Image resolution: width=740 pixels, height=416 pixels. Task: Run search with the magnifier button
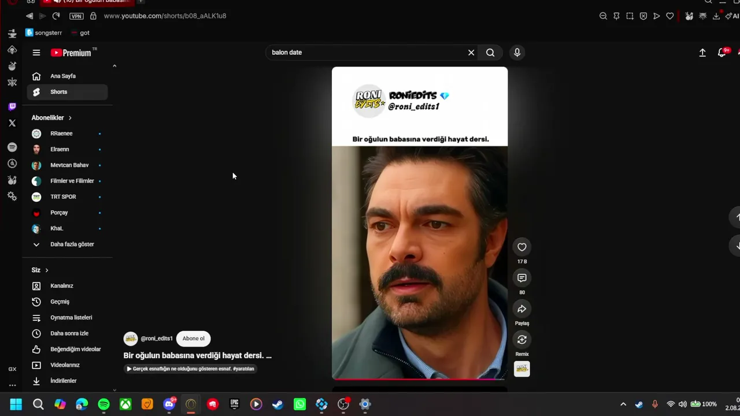point(490,53)
